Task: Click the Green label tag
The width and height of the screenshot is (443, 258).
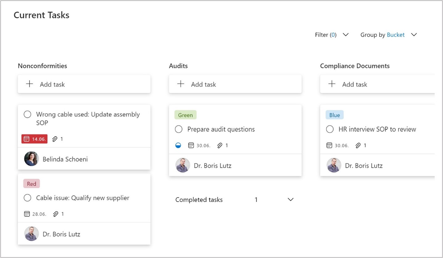Action: coord(185,115)
